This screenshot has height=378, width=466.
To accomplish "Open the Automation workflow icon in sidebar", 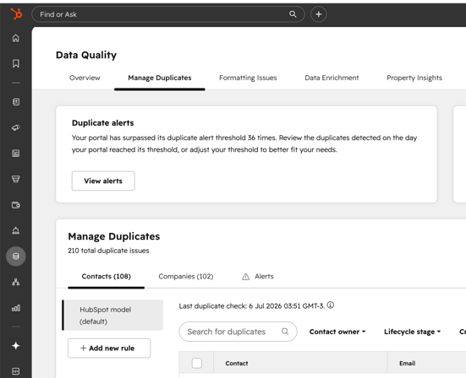I will (16, 282).
